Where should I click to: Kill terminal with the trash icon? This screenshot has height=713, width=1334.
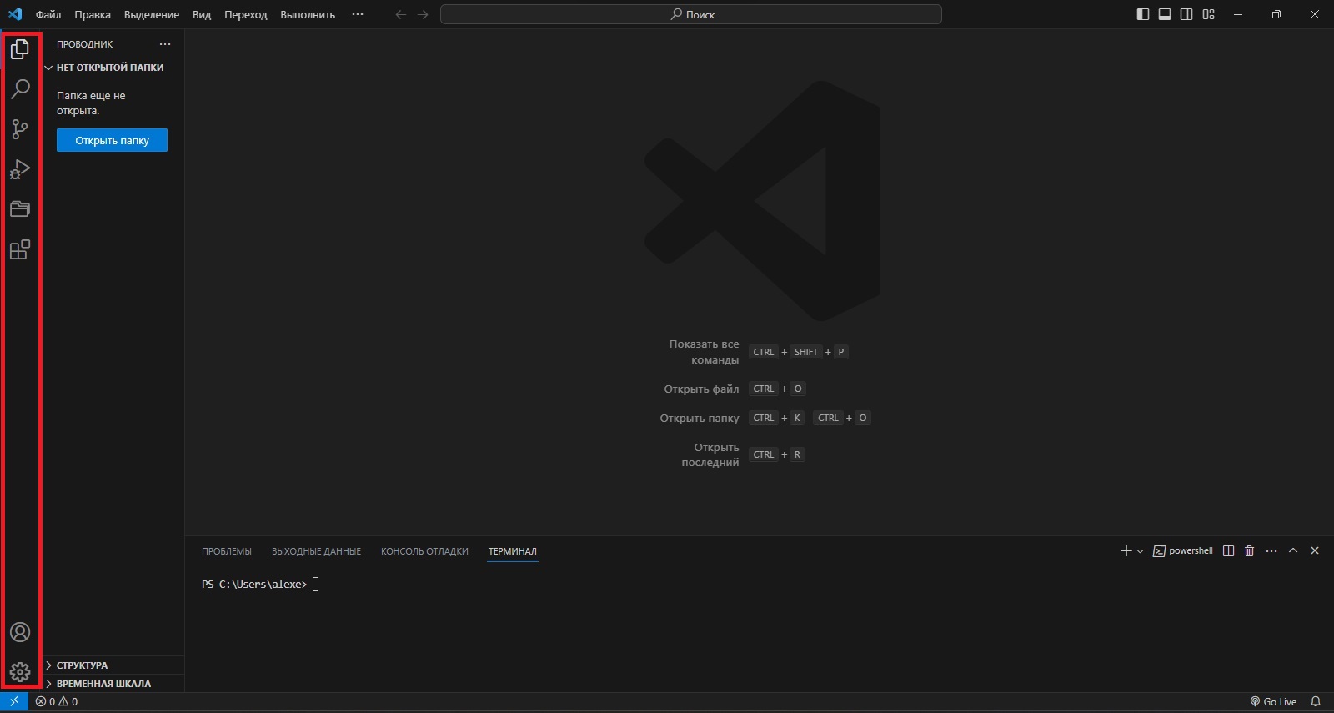coord(1249,551)
